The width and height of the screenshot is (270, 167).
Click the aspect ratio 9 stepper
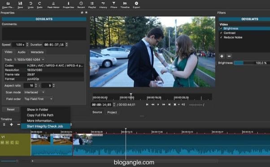tap(54, 85)
